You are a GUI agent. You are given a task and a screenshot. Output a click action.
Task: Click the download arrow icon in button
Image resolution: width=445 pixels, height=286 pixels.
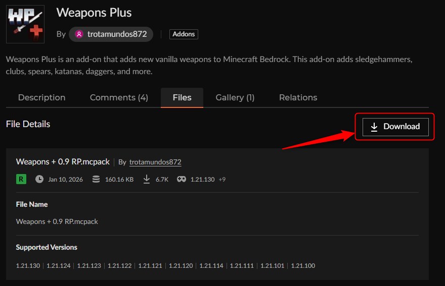pos(374,127)
